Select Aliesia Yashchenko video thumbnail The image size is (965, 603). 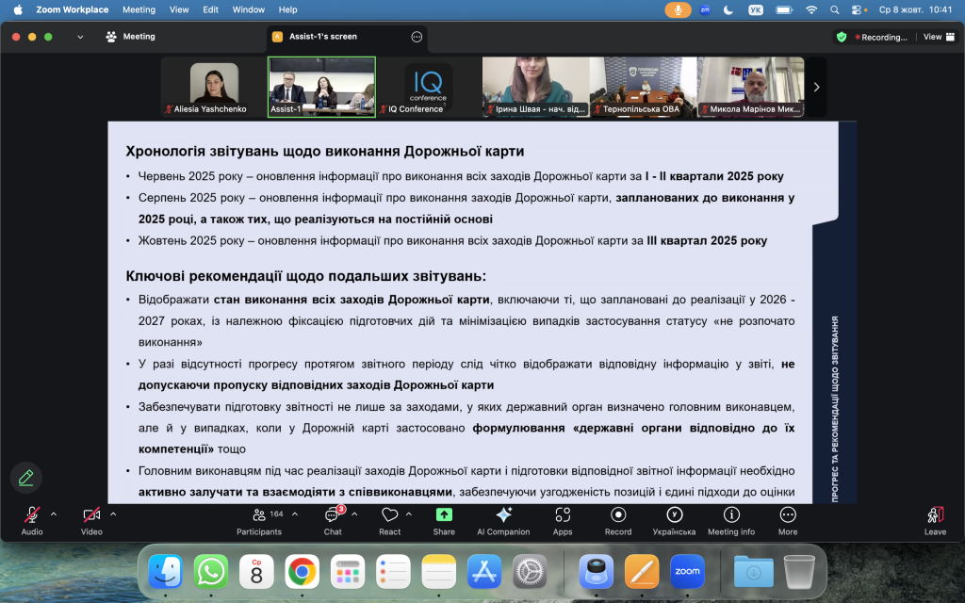[214, 88]
